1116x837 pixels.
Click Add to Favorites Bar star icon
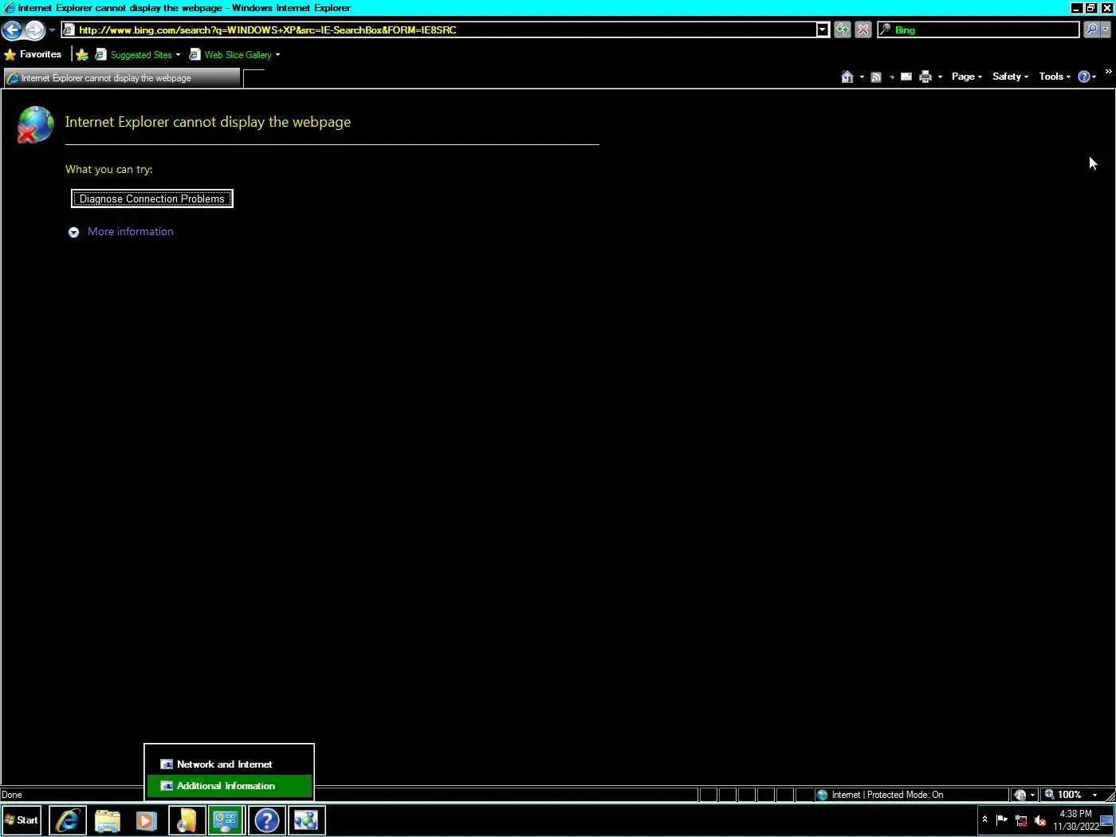(82, 54)
